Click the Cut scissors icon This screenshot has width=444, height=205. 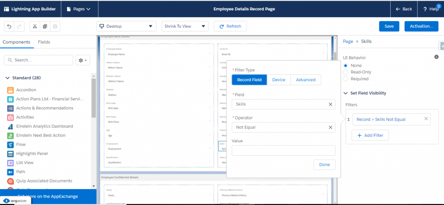(35, 26)
